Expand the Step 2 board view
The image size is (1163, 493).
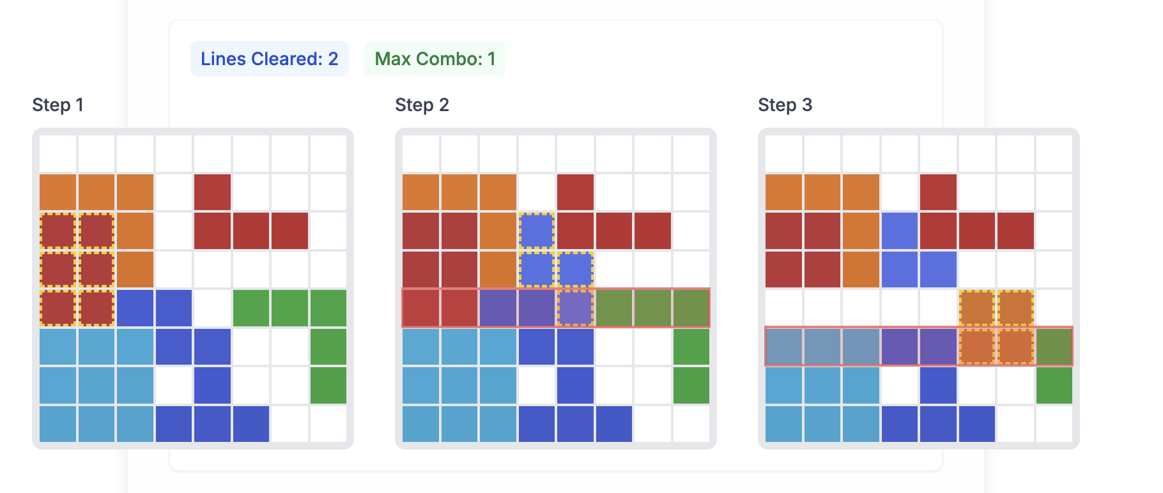555,289
